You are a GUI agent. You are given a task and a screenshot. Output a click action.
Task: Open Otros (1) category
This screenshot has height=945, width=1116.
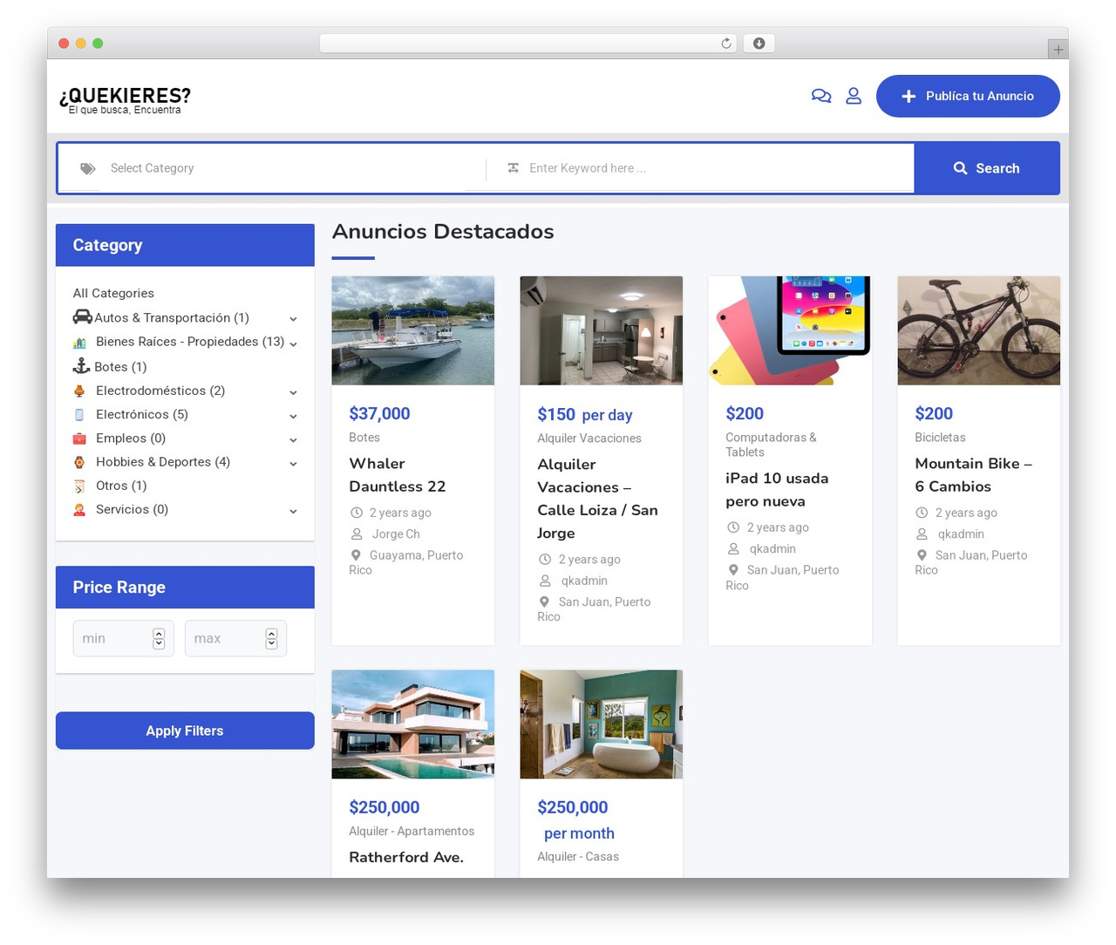point(121,486)
